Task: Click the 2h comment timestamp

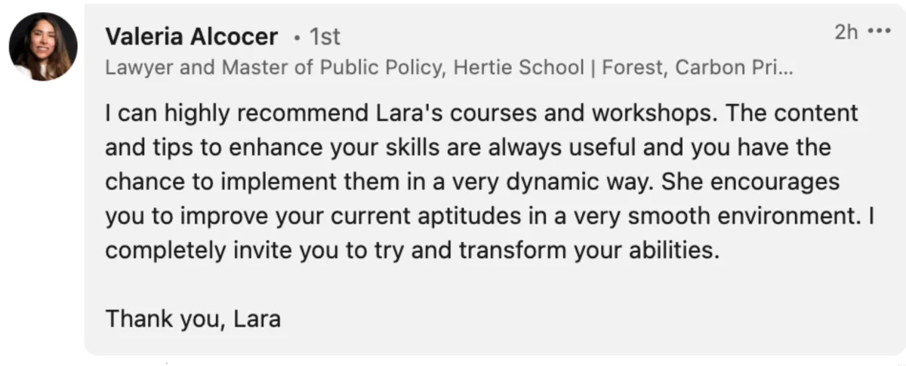Action: (848, 32)
